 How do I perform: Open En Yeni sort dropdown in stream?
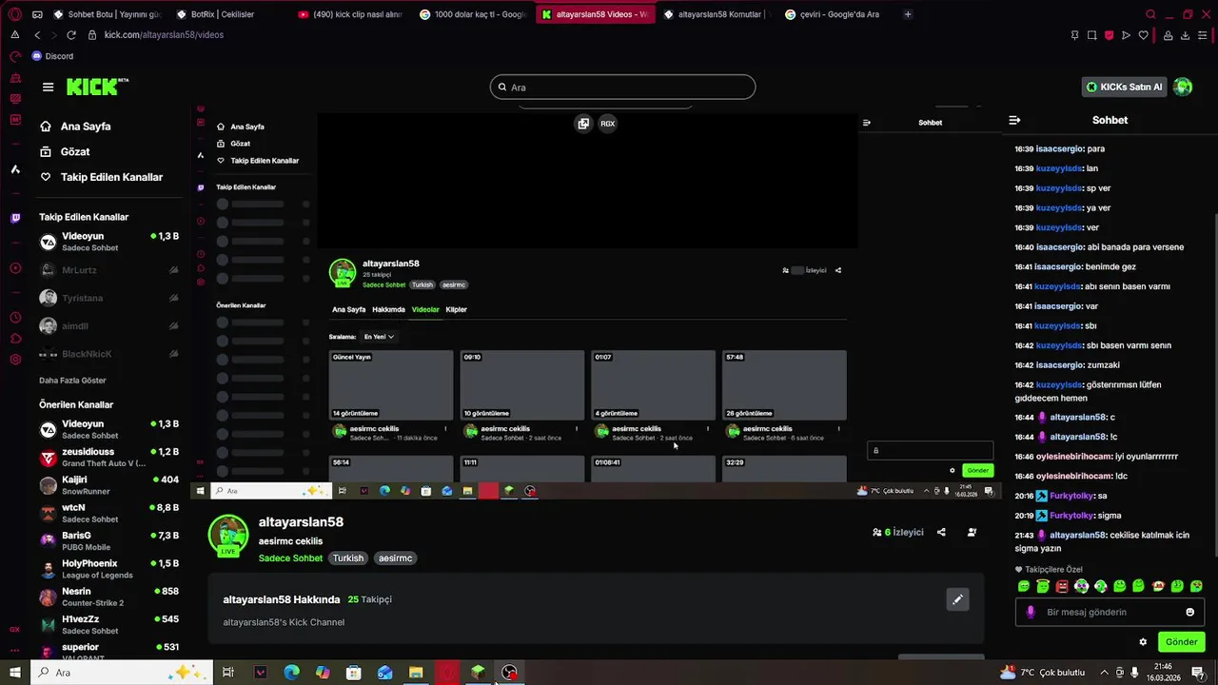(379, 337)
